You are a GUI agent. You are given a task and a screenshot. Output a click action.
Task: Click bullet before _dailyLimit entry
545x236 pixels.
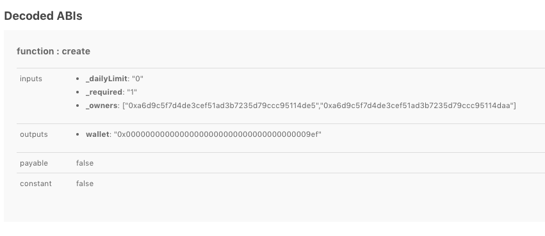tap(77, 79)
